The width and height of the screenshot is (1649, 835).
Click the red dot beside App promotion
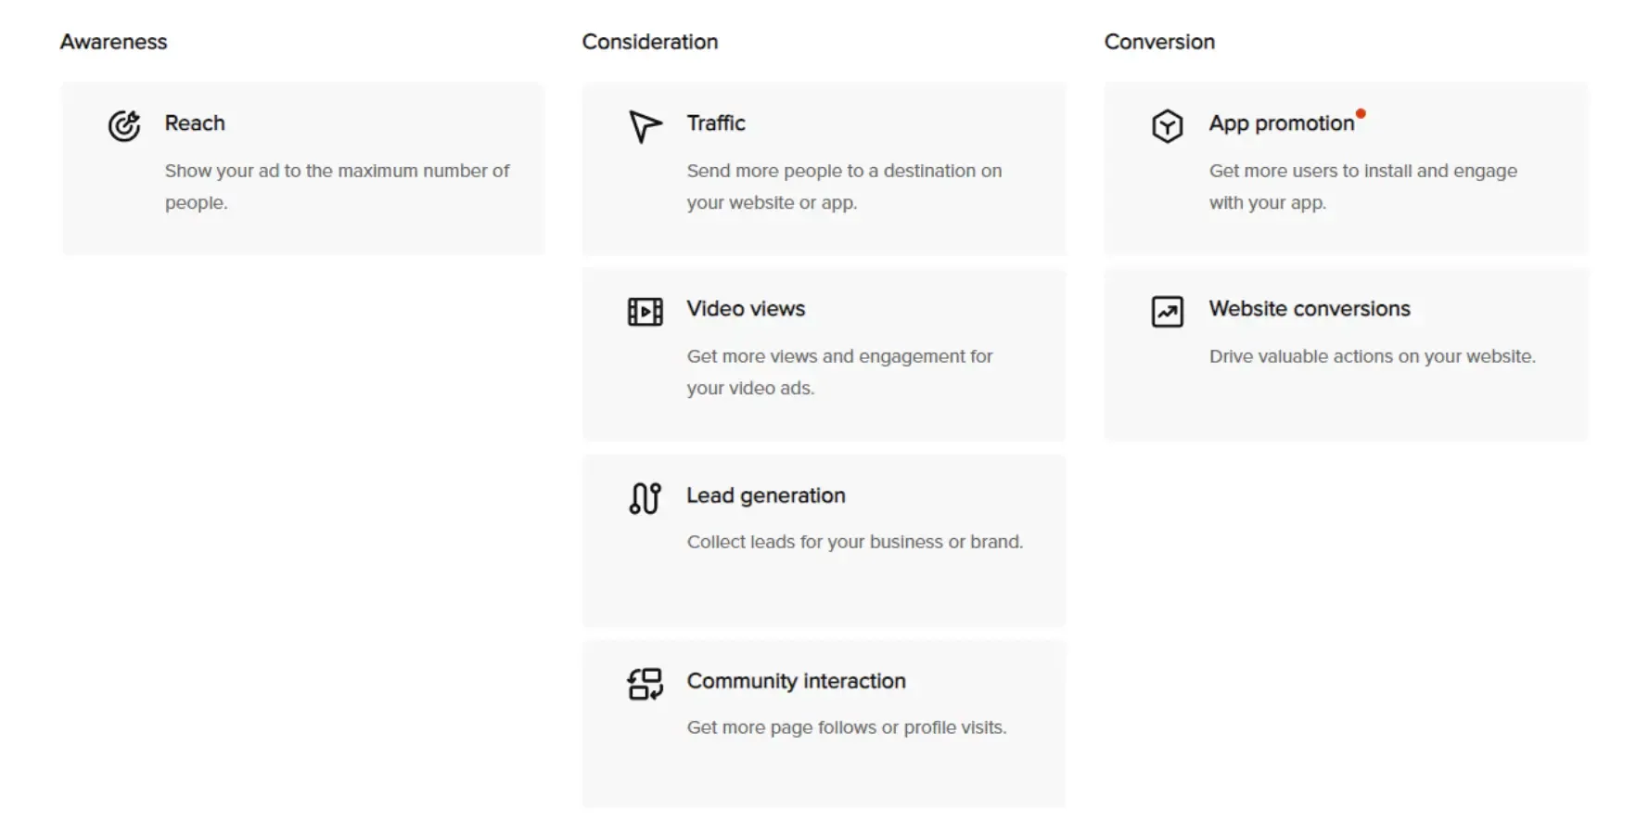tap(1361, 114)
